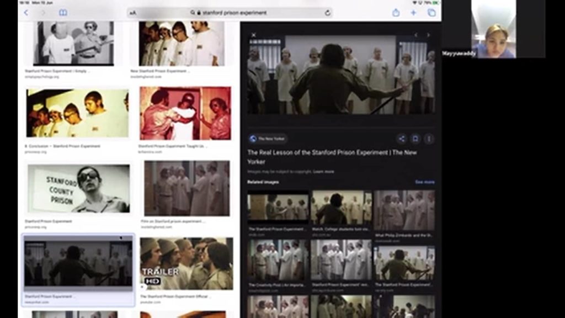Close the image preview panel with X
The height and width of the screenshot is (318, 565).
254,35
